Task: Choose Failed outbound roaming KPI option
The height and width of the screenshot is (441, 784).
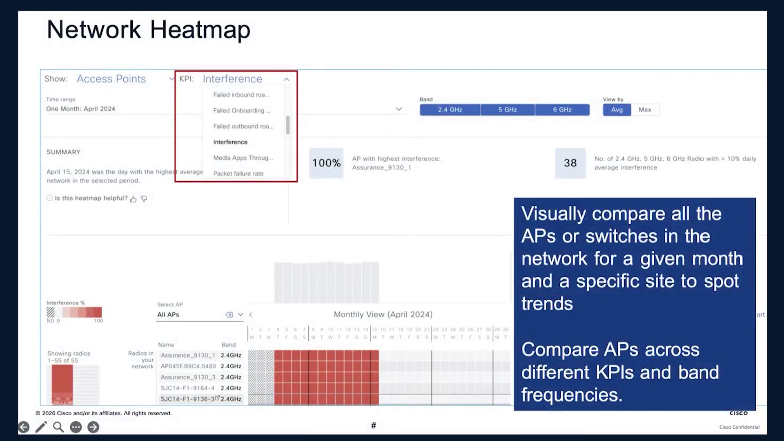Action: tap(243, 126)
